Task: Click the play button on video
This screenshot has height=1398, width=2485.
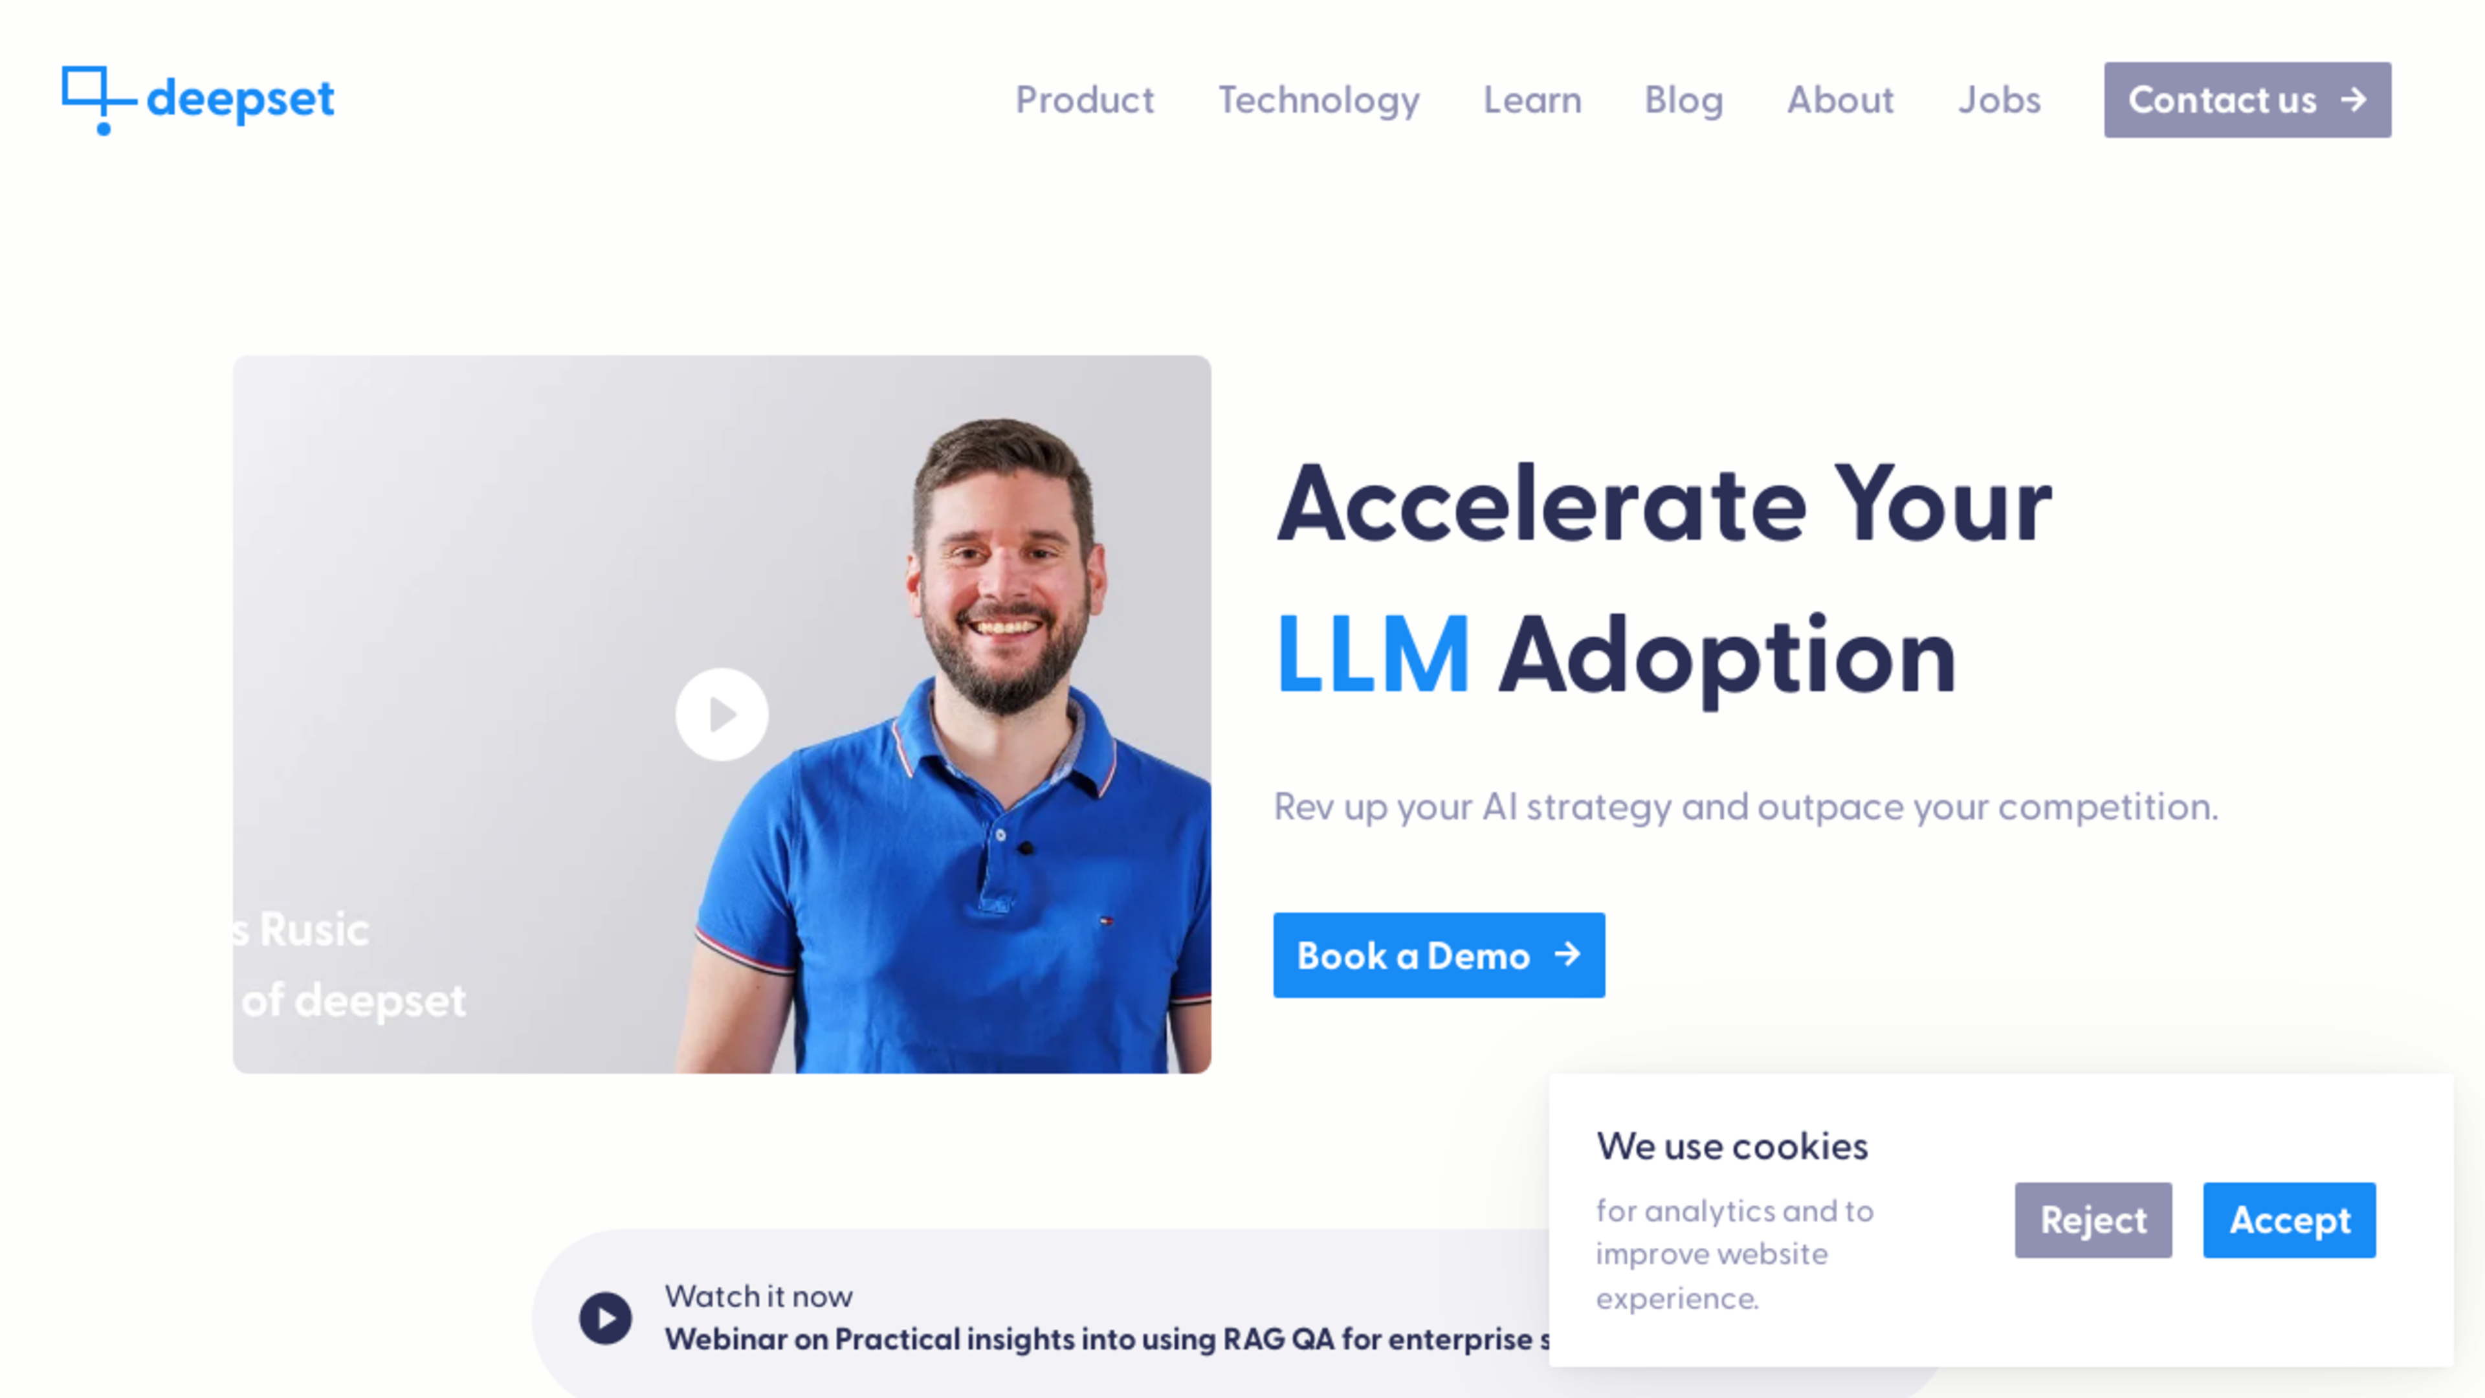Action: pos(720,713)
